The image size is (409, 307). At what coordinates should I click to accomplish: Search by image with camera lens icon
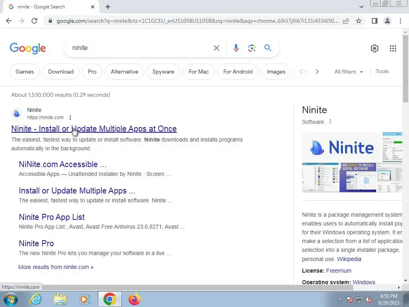tap(252, 48)
